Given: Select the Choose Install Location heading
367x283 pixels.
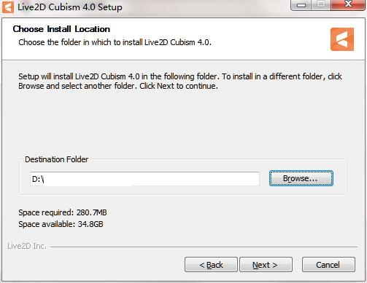Looking at the screenshot, I should point(61,29).
